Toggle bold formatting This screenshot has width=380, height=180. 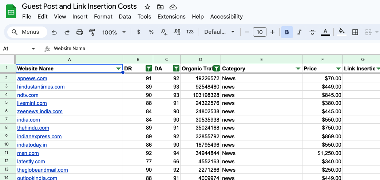[287, 32]
